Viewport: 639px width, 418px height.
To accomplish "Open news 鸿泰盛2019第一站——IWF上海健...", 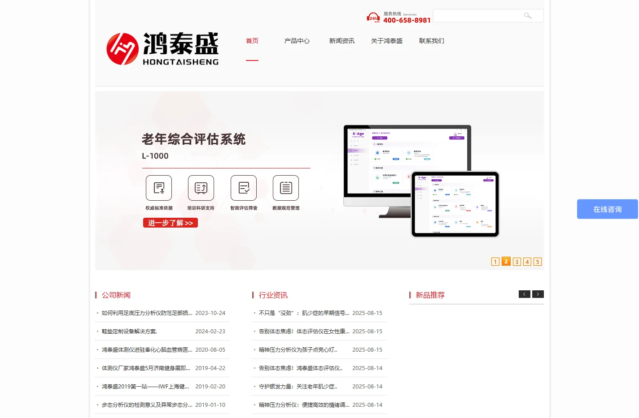I will coord(145,387).
